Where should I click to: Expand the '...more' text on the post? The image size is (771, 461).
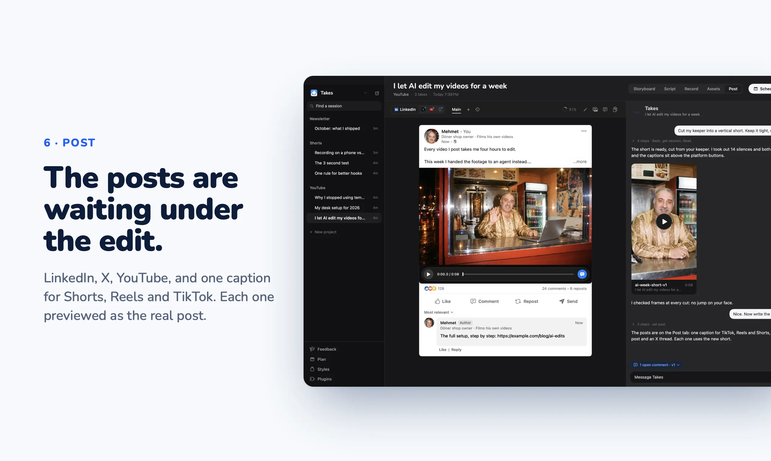click(x=580, y=162)
